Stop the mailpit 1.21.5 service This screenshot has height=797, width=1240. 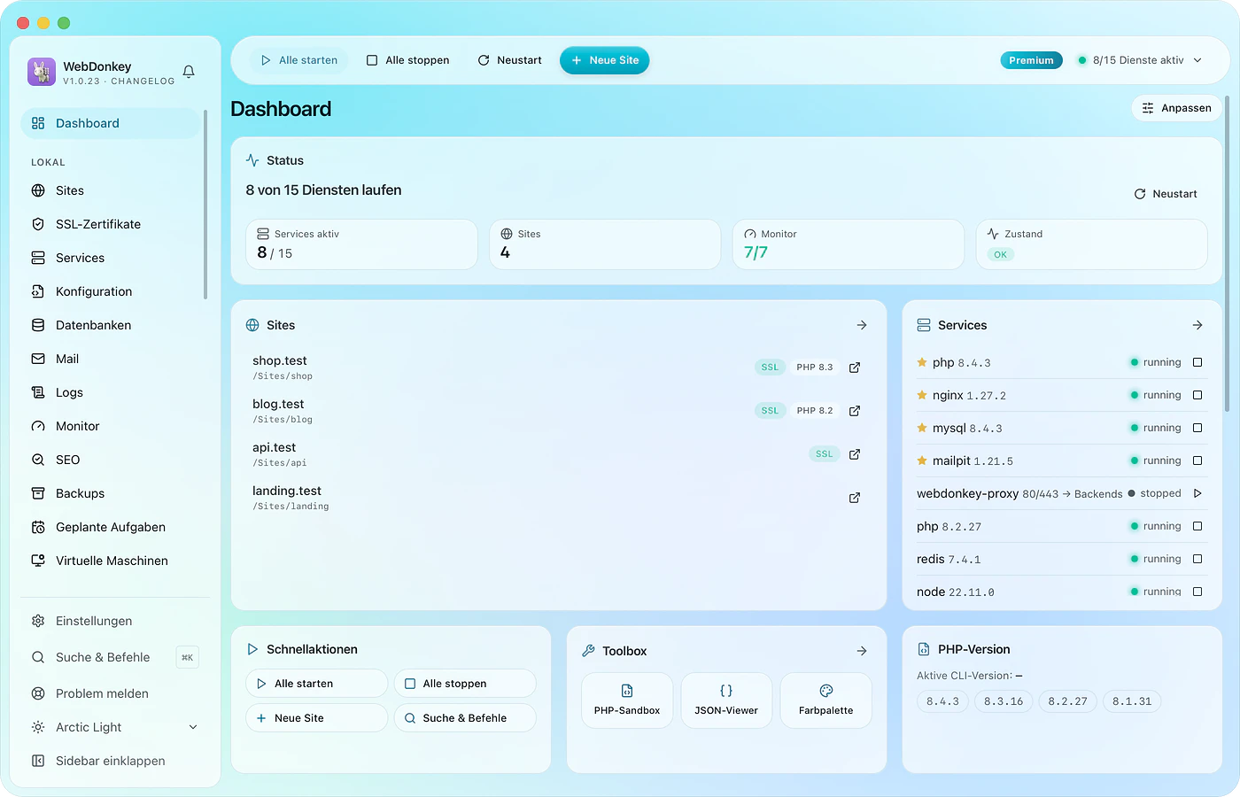tap(1197, 460)
